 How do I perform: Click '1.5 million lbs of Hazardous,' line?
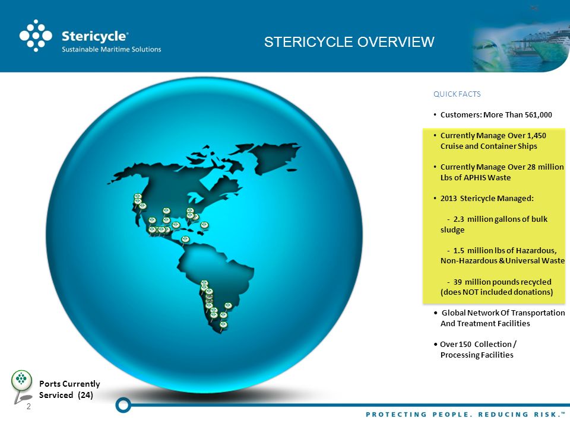pos(505,250)
